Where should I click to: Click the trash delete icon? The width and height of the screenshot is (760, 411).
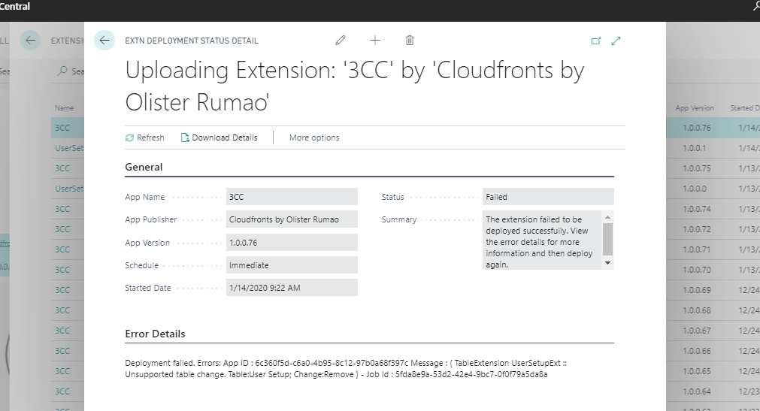(410, 41)
